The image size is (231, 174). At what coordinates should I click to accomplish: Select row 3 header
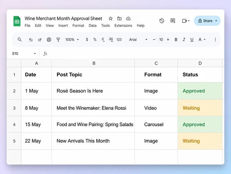click(x=14, y=108)
